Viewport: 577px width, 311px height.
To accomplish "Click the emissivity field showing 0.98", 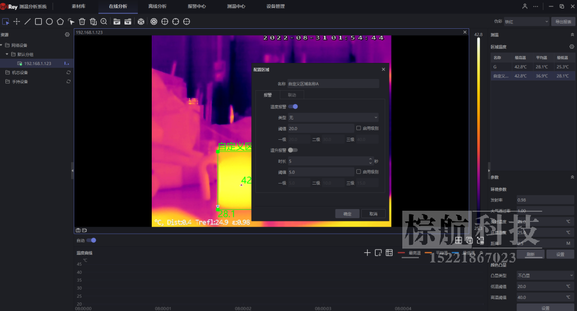I will point(545,200).
